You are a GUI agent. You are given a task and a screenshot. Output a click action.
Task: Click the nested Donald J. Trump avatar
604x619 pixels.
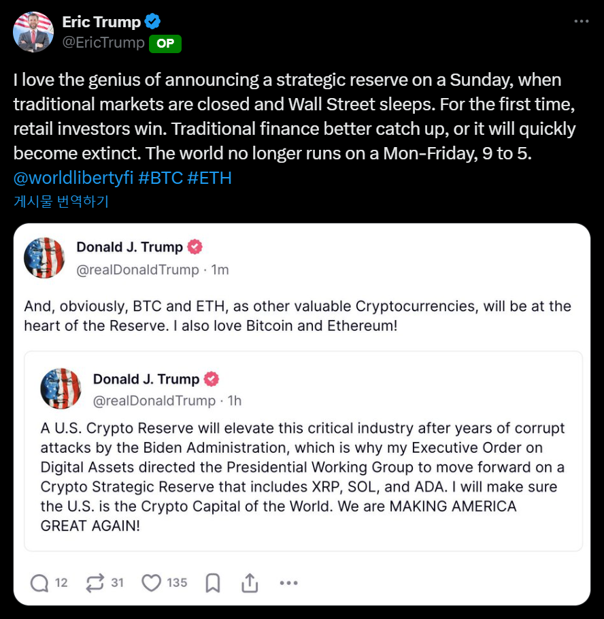click(61, 389)
